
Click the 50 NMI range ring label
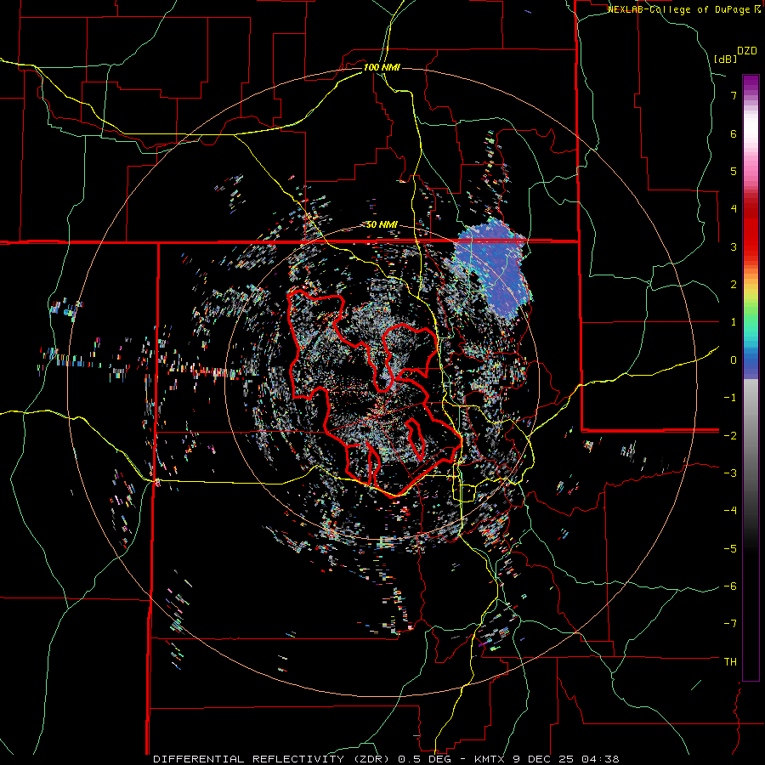382,224
